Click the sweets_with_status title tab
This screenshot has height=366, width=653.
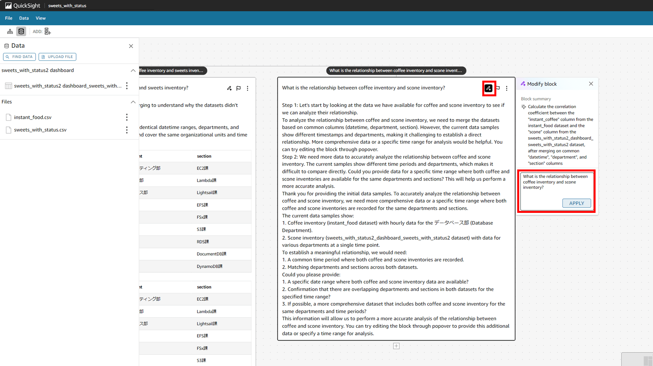point(67,6)
